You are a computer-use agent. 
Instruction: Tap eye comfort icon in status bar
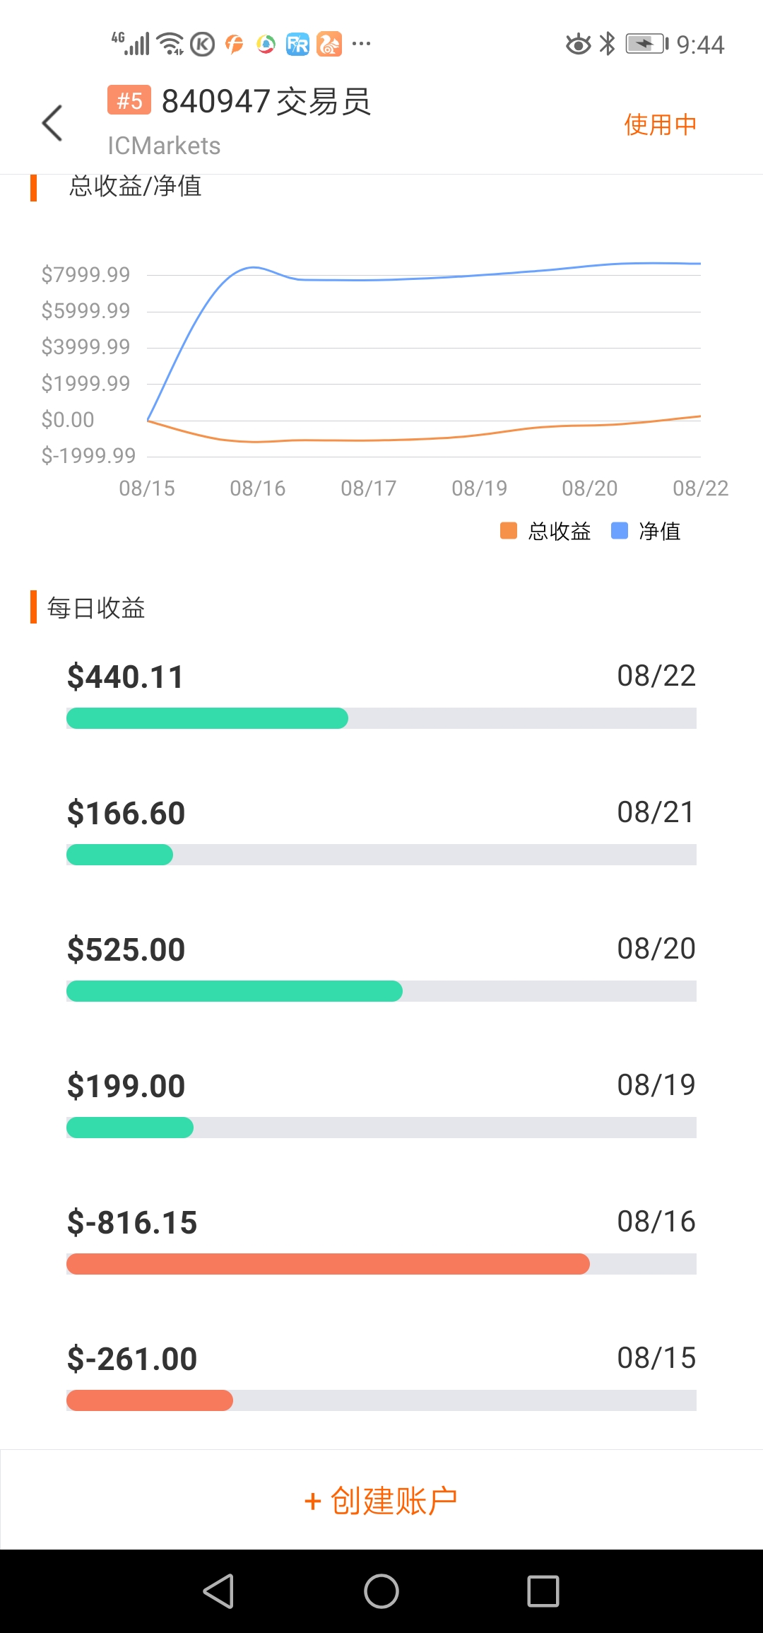pos(578,44)
